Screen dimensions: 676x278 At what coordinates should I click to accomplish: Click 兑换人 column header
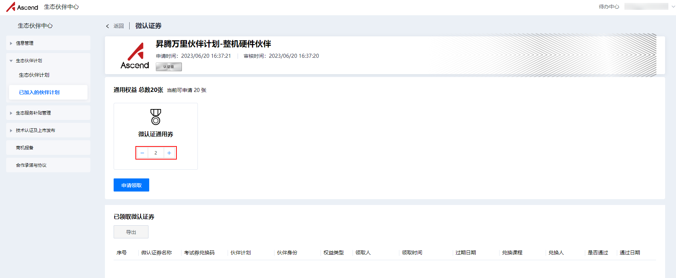(556, 253)
